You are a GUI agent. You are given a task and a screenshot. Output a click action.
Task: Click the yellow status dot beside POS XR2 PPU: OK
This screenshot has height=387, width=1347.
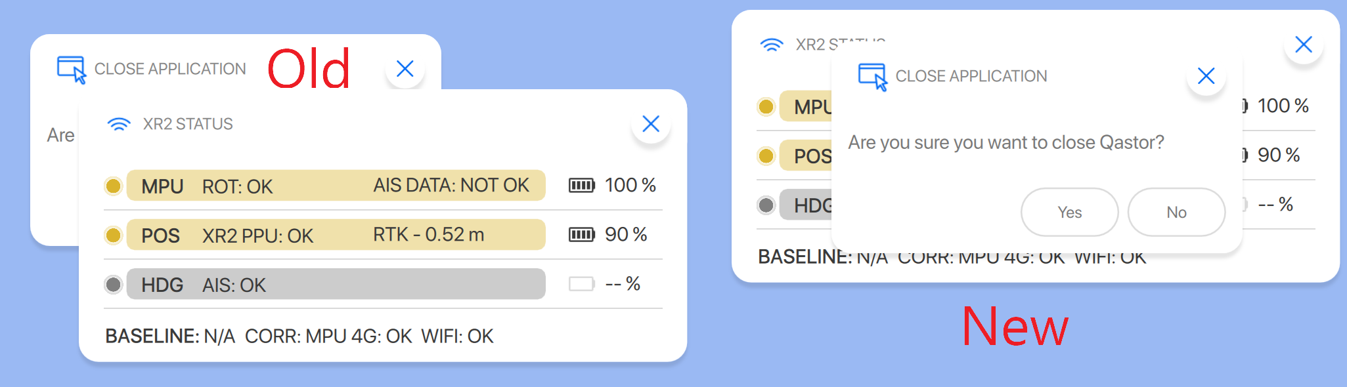point(114,235)
